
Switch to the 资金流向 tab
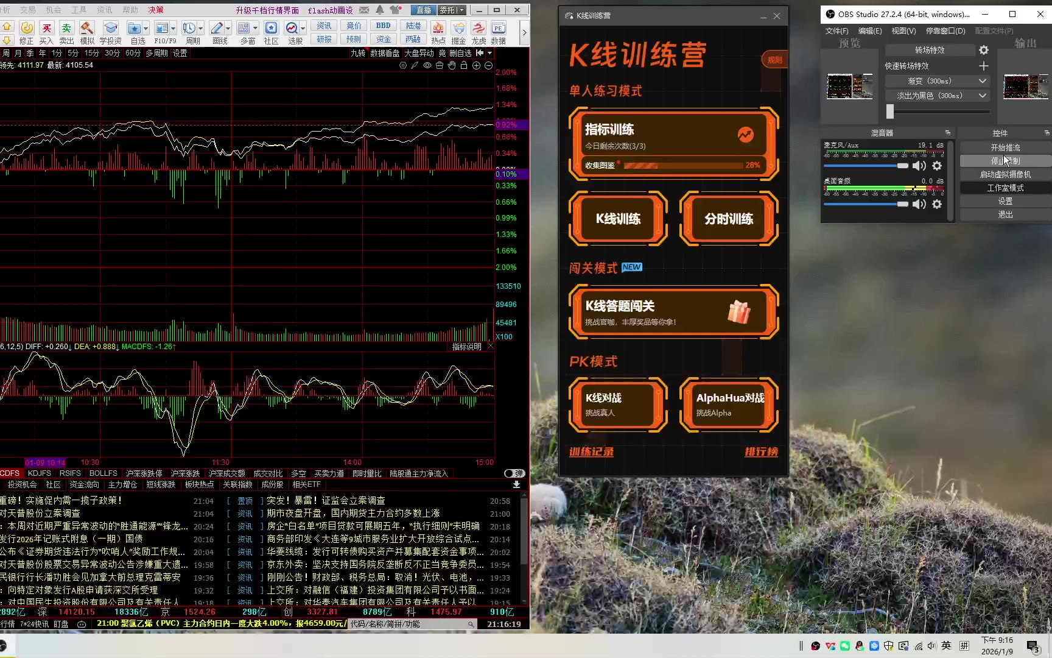tap(84, 485)
